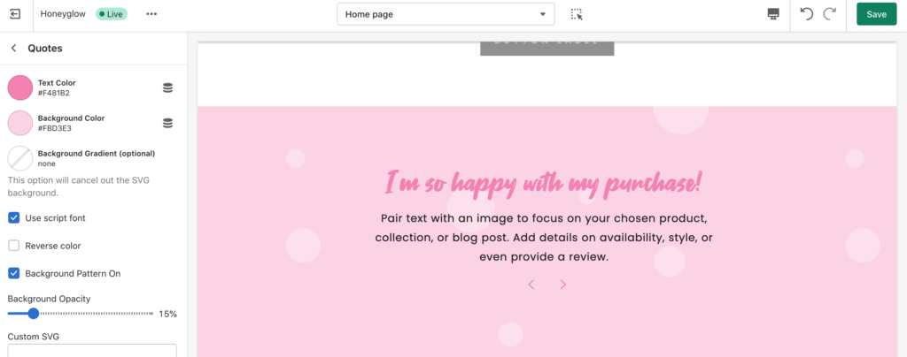Open the three-dot more actions menu

[151, 14]
